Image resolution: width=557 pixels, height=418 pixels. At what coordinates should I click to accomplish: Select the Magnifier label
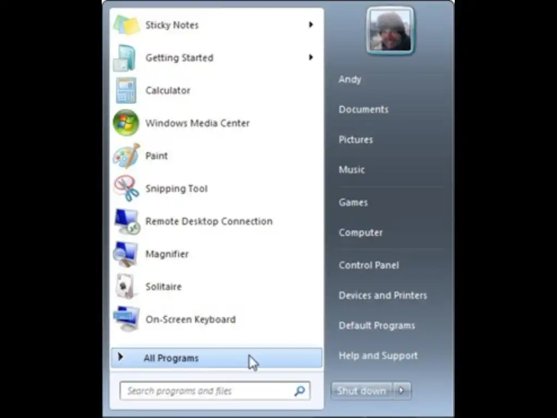(x=167, y=254)
